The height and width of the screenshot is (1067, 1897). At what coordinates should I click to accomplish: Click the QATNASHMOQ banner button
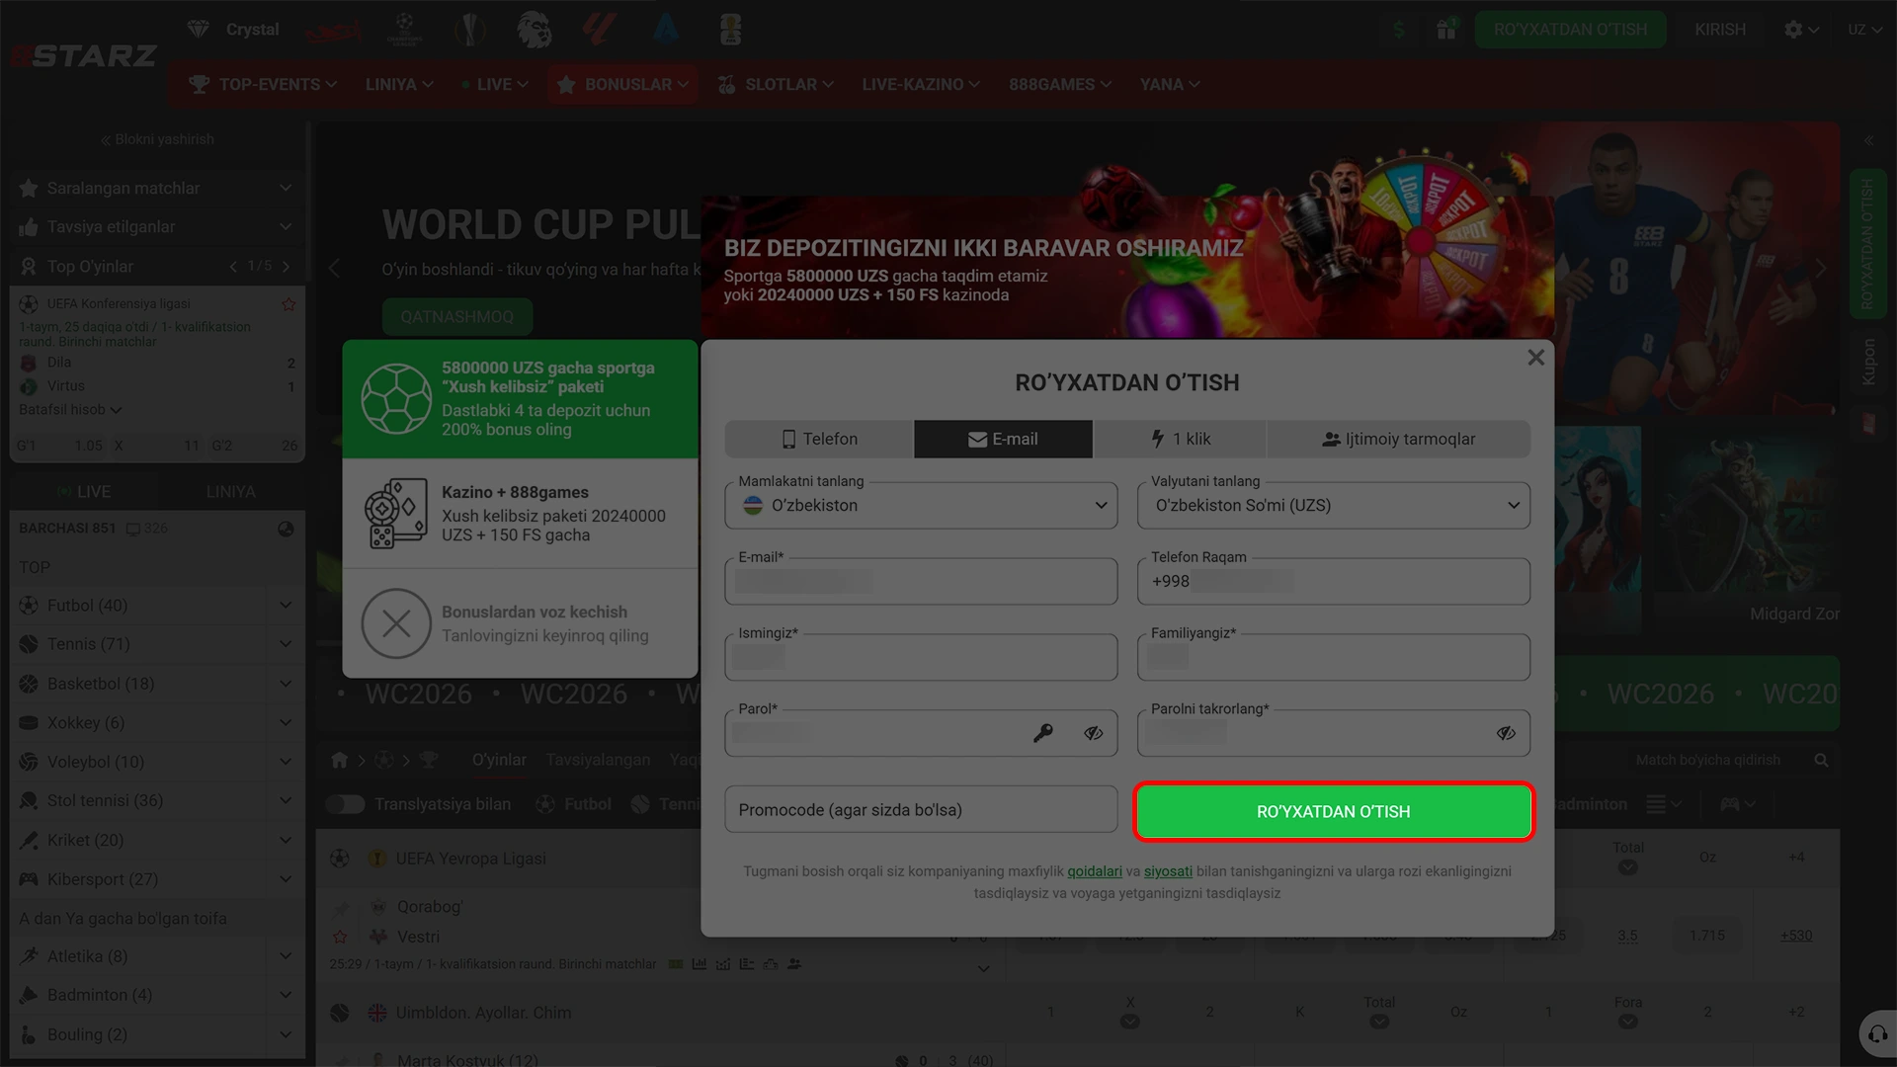click(x=457, y=317)
